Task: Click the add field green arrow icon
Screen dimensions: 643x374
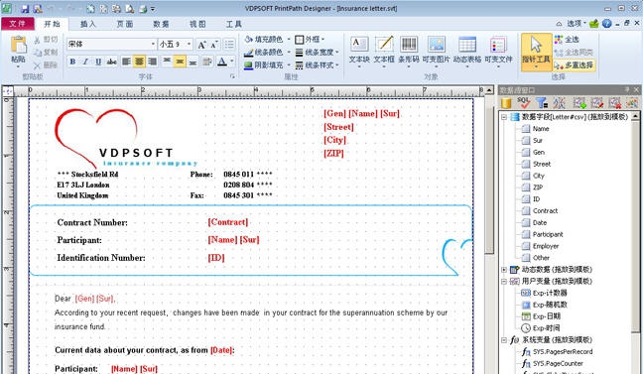Action: [579, 102]
